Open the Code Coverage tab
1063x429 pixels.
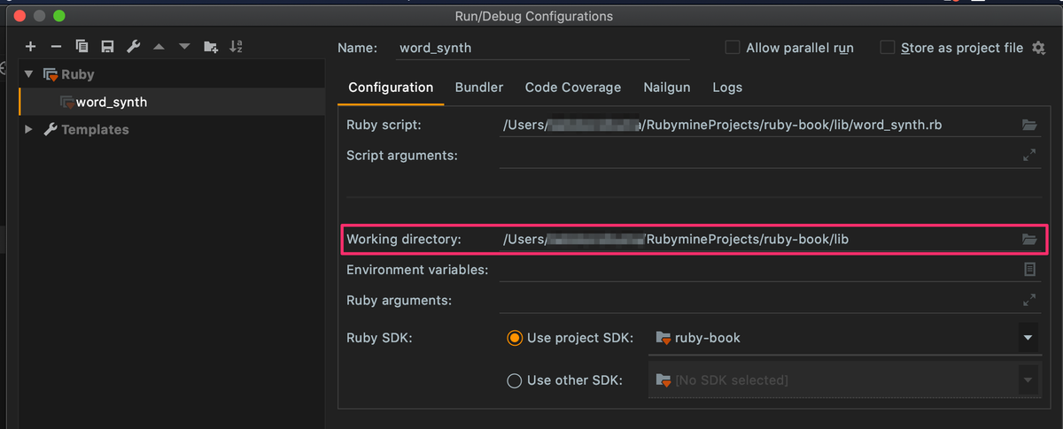click(x=573, y=88)
